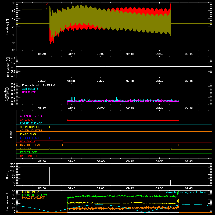This screenshot has height=215, width=215.
Task: Click the Pointing axis title
Action: [x=7, y=27]
